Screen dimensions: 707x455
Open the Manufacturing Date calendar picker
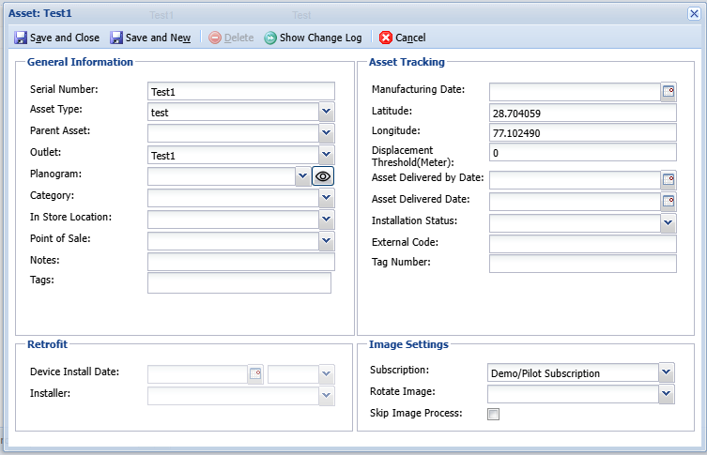669,91
